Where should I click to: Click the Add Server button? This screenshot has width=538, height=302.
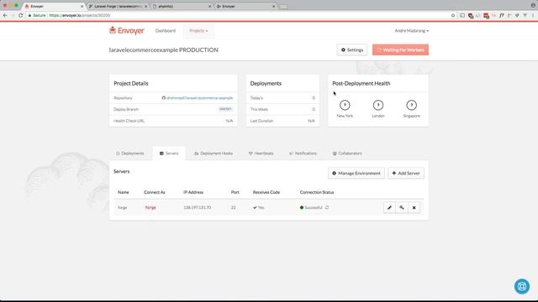pos(406,174)
